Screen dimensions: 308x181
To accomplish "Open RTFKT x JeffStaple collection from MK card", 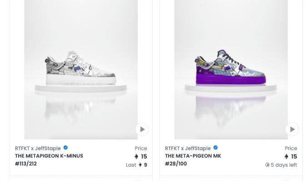I will click(188, 148).
